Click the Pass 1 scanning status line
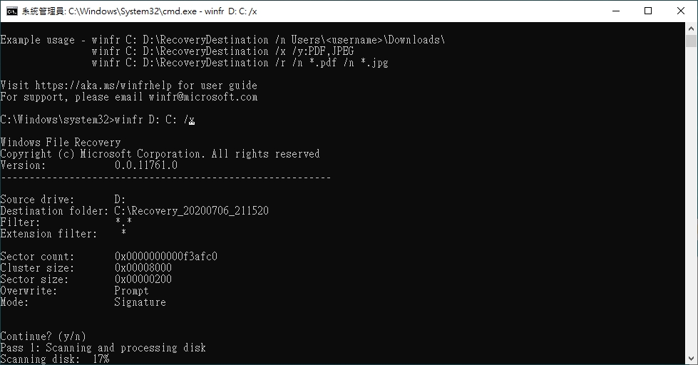The width and height of the screenshot is (698, 365). [103, 348]
